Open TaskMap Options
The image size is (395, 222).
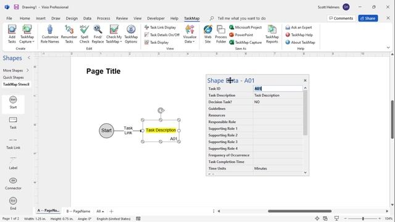pos(131,34)
